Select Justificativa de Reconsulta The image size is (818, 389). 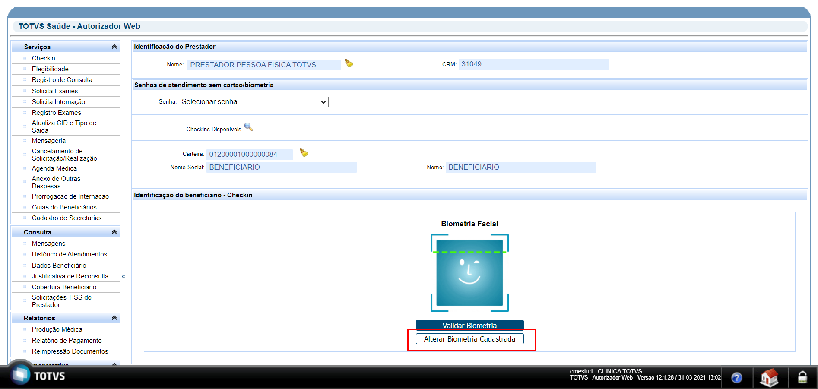tap(70, 276)
